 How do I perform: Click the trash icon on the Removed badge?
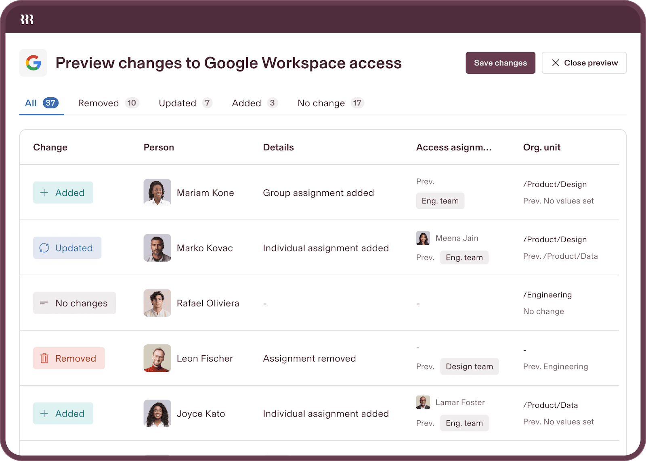(x=44, y=358)
